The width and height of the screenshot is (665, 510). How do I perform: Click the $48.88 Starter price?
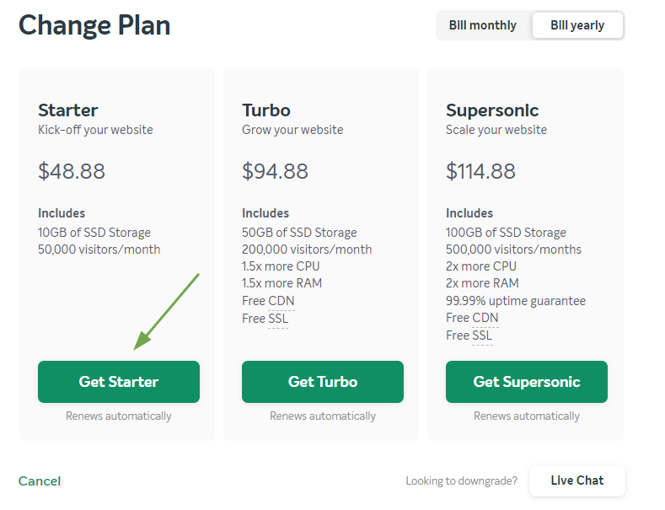point(72,171)
